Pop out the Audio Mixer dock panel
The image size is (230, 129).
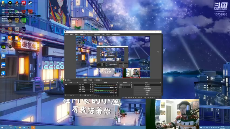(x=118, y=83)
